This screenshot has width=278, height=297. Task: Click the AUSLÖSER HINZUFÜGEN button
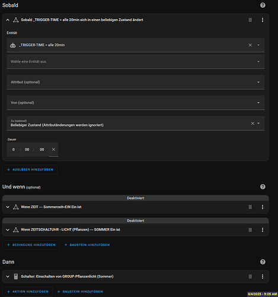30,169
